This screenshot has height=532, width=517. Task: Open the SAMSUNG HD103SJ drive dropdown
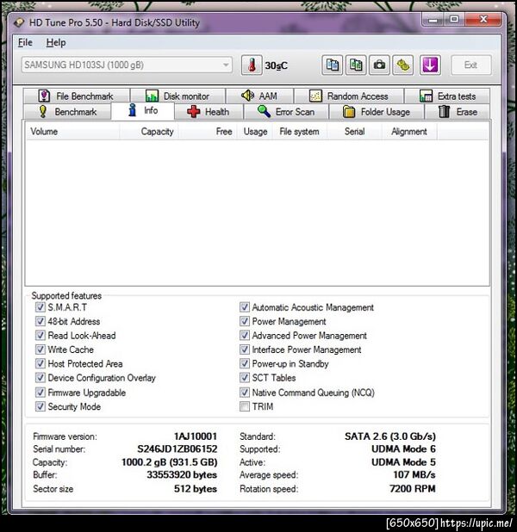127,65
